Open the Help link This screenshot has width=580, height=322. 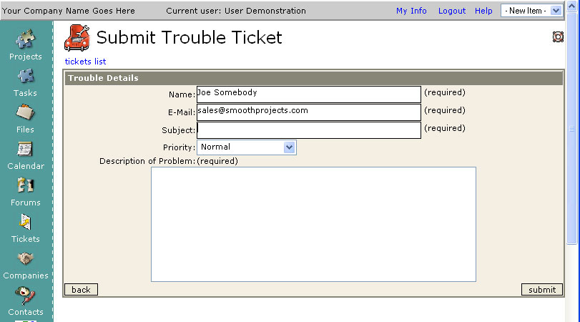tap(483, 11)
